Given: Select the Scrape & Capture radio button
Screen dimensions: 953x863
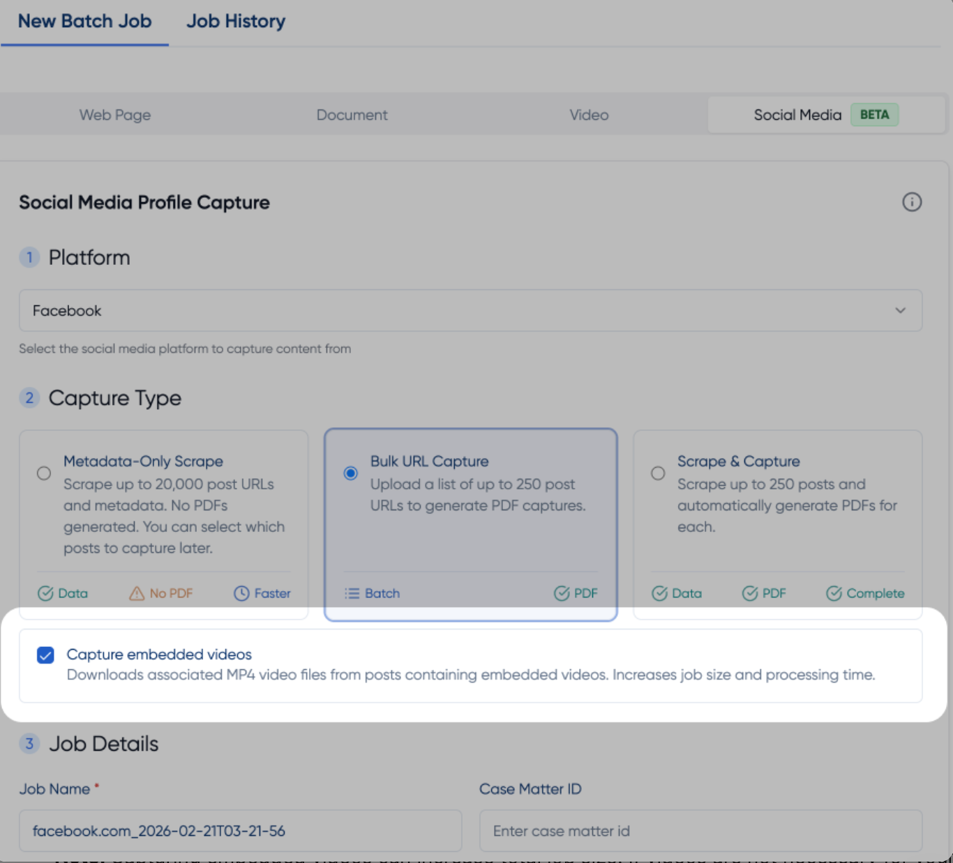Looking at the screenshot, I should click(x=658, y=473).
